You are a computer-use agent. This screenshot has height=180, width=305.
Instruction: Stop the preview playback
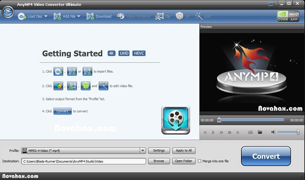[230, 132]
